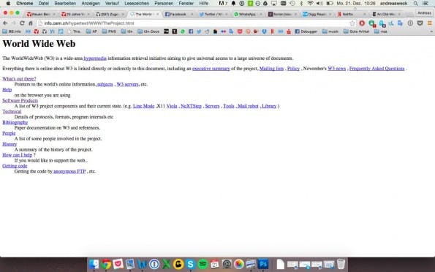The width and height of the screenshot is (435, 272).
Task: Open Notification Center list icon
Action: [425, 4]
